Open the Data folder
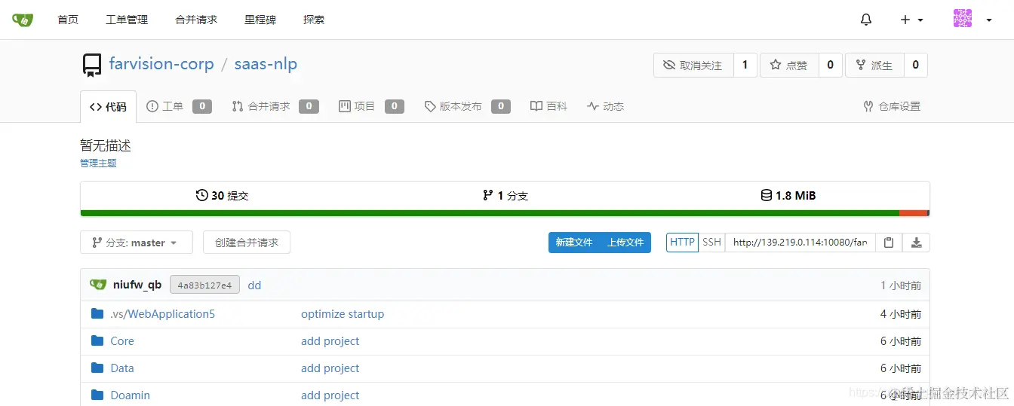The width and height of the screenshot is (1014, 406). [x=122, y=368]
